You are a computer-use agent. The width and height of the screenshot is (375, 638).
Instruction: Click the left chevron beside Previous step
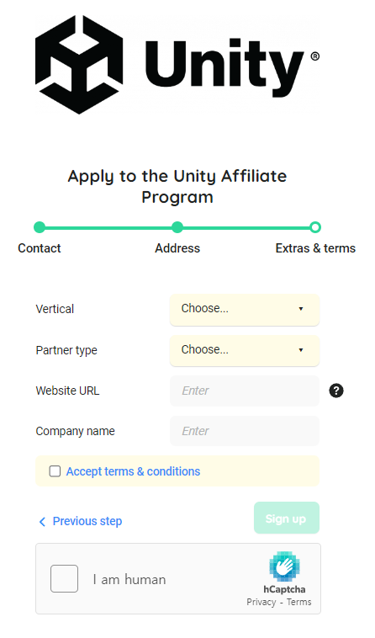(42, 522)
